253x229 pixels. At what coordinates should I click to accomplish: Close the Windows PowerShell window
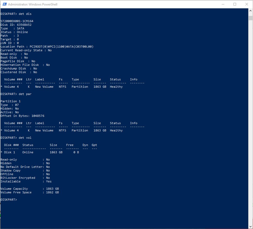click(x=246, y=4)
